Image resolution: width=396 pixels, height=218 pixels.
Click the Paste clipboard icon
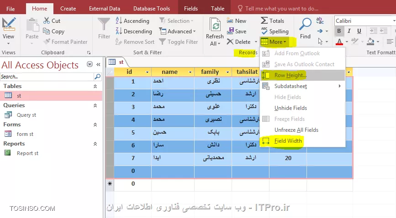32,25
